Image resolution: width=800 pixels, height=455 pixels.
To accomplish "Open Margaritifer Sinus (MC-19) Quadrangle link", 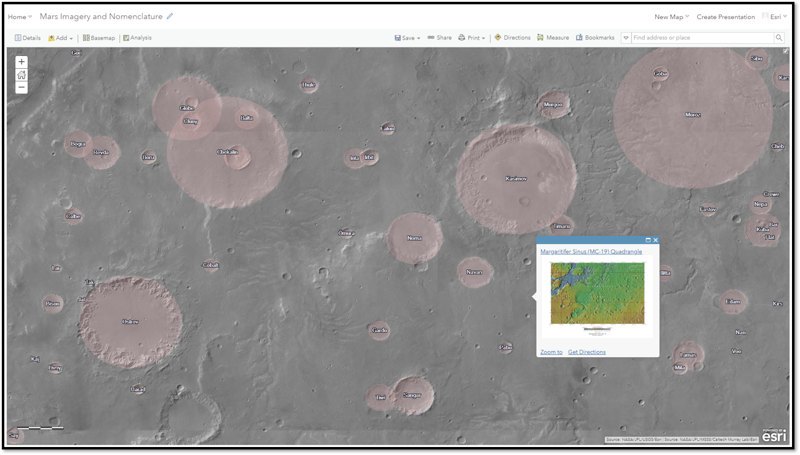I will (591, 251).
